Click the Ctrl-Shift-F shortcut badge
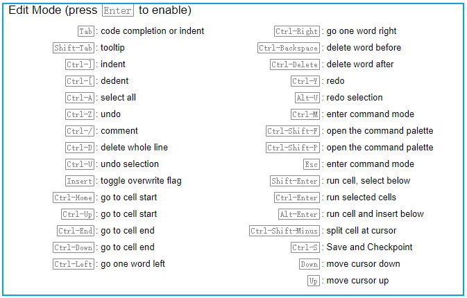The width and height of the screenshot is (467, 298). (x=293, y=131)
